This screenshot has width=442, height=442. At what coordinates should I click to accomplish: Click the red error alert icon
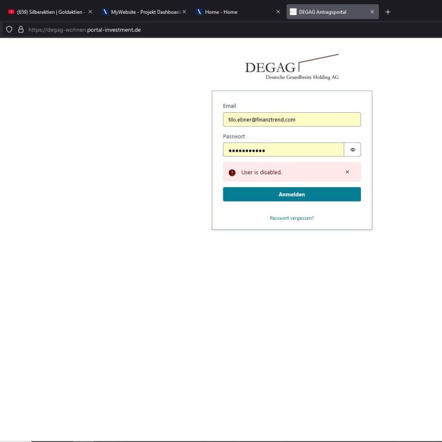(232, 173)
